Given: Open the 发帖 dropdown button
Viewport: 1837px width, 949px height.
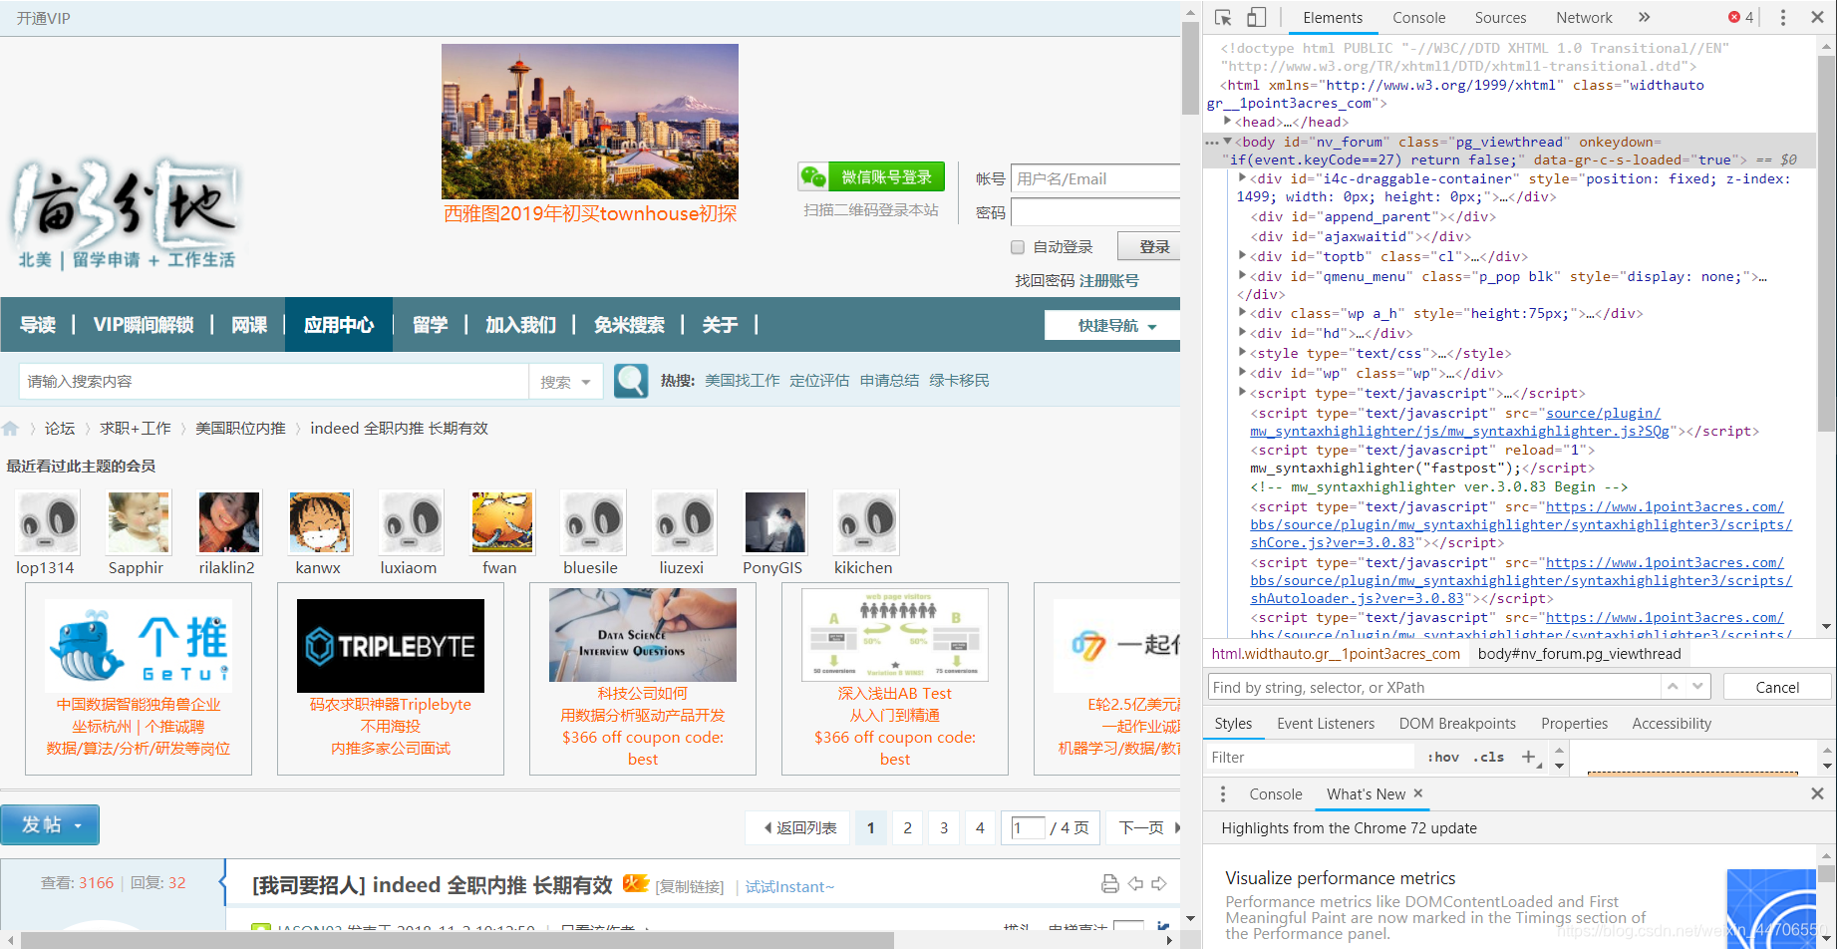Looking at the screenshot, I should 50,824.
